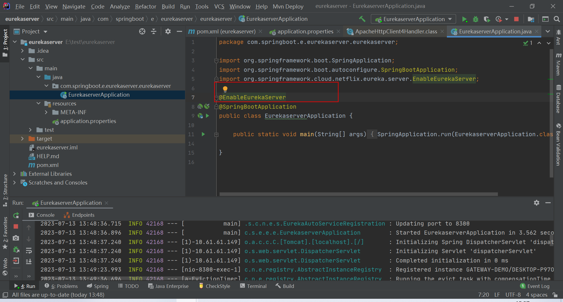563x302 pixels.
Task: Stop the application with the red toolbar square
Action: pos(516,19)
